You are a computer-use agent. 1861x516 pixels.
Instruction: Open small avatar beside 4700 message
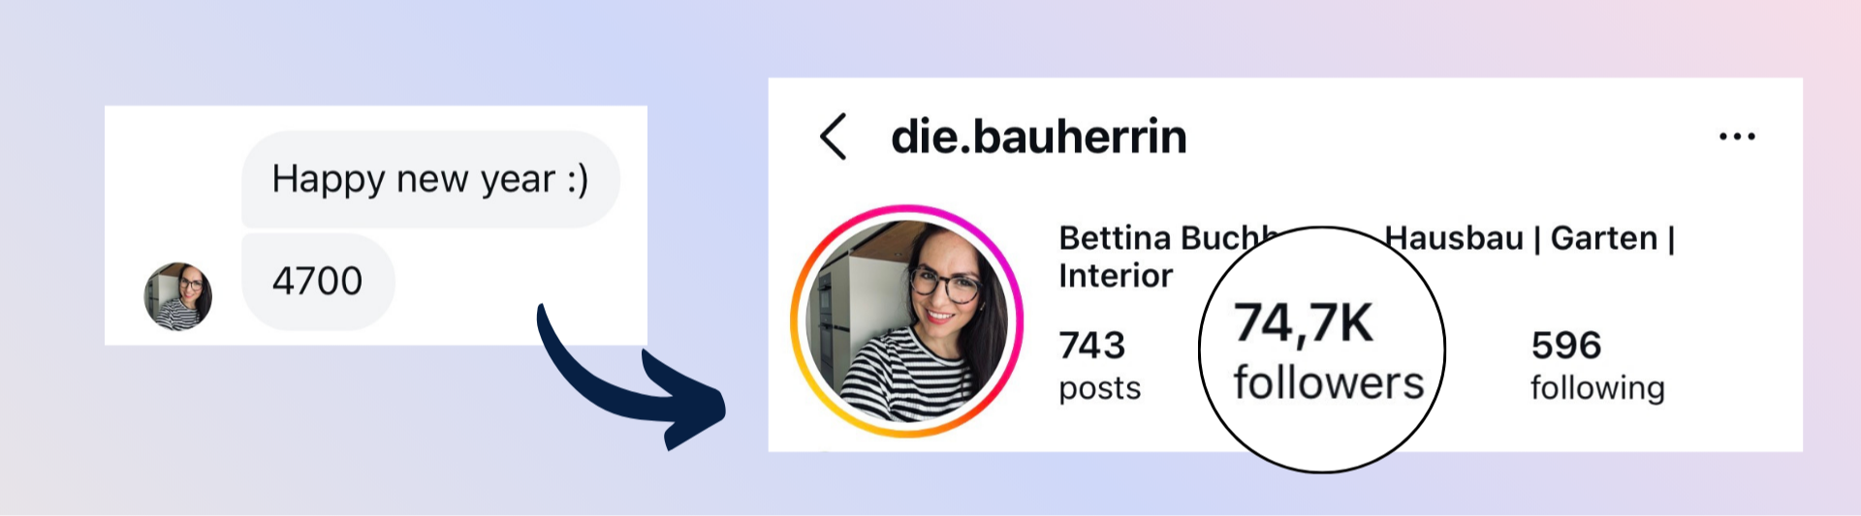pos(177,296)
